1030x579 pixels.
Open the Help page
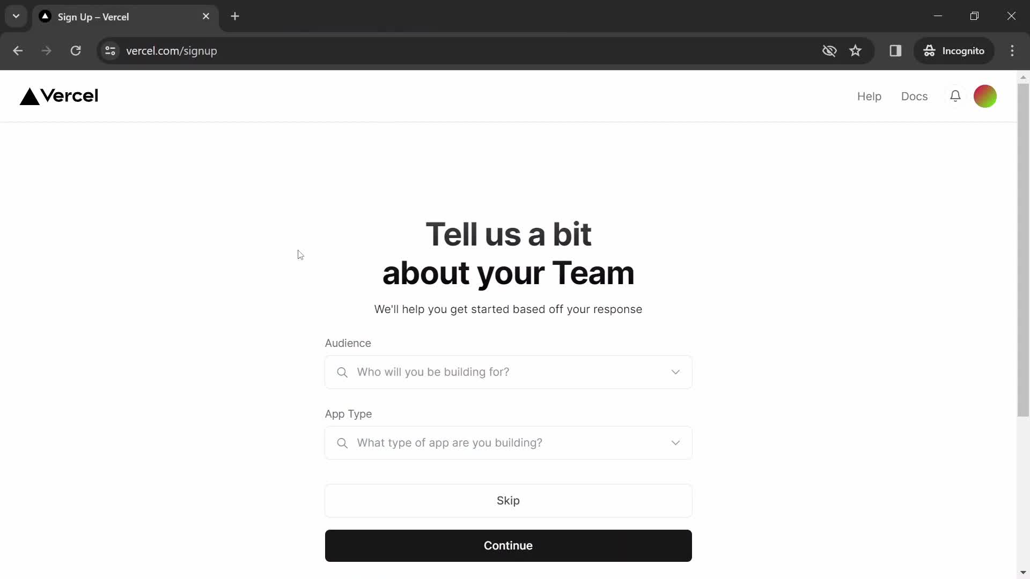[x=869, y=95]
